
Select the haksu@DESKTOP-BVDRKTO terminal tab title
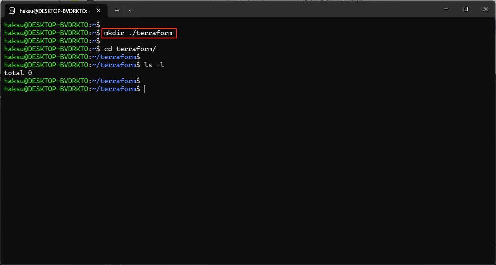point(54,11)
